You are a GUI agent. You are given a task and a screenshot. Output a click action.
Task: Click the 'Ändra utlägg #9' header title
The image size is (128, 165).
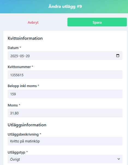tap(65, 7)
